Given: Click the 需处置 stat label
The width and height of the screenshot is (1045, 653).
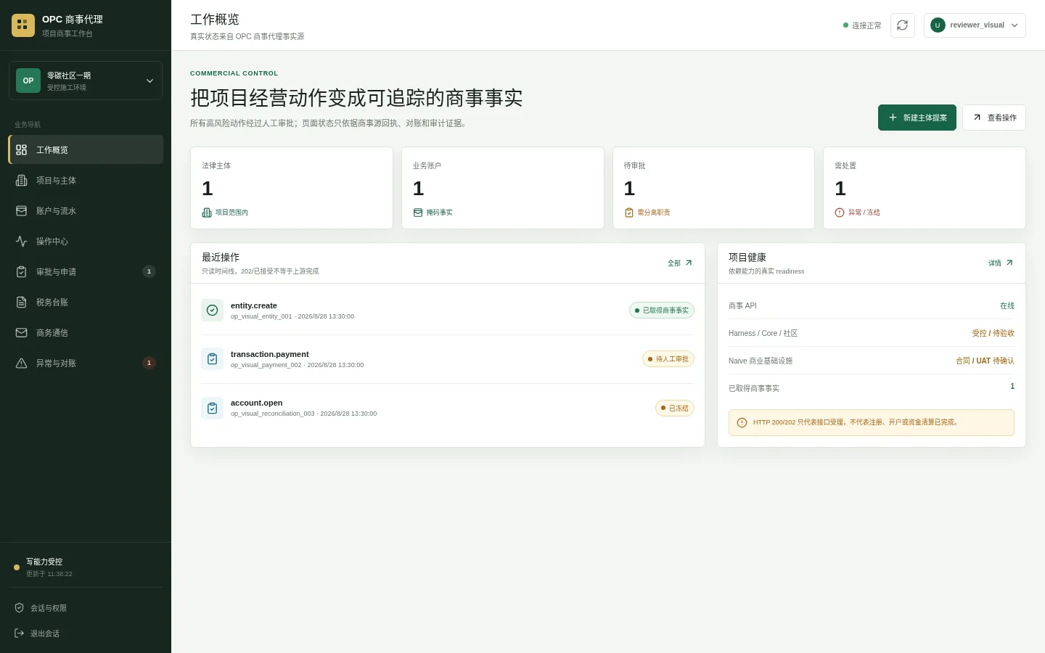Looking at the screenshot, I should tap(845, 165).
